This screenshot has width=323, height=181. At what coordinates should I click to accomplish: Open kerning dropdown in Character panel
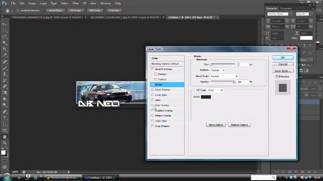(x=287, y=27)
